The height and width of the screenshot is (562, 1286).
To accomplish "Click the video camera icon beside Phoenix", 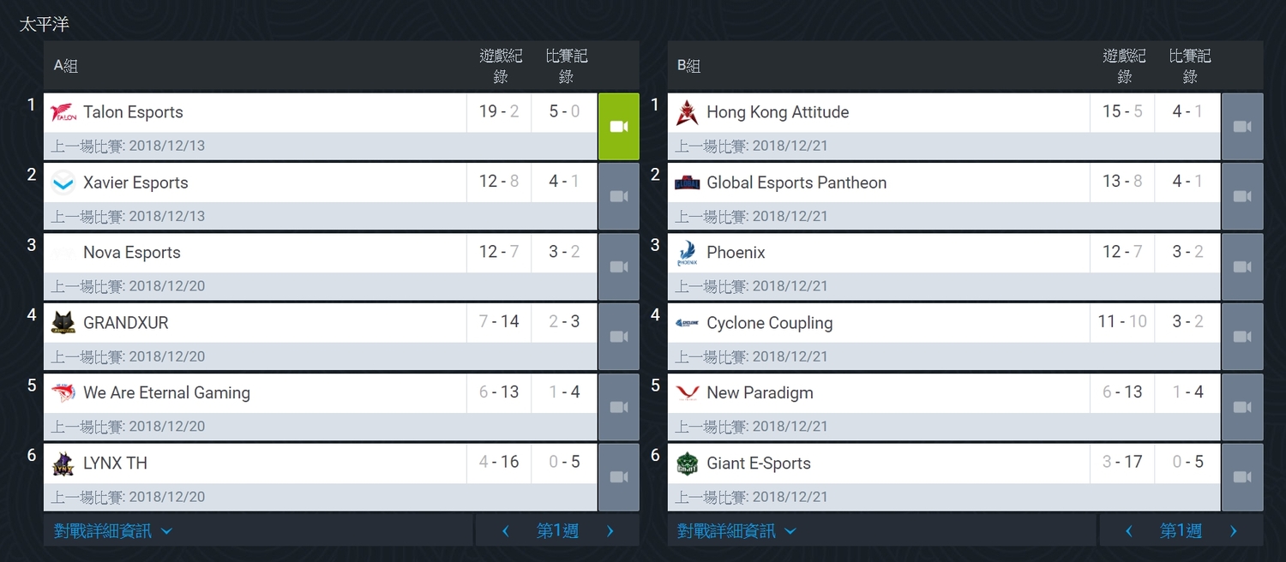I will (1242, 267).
